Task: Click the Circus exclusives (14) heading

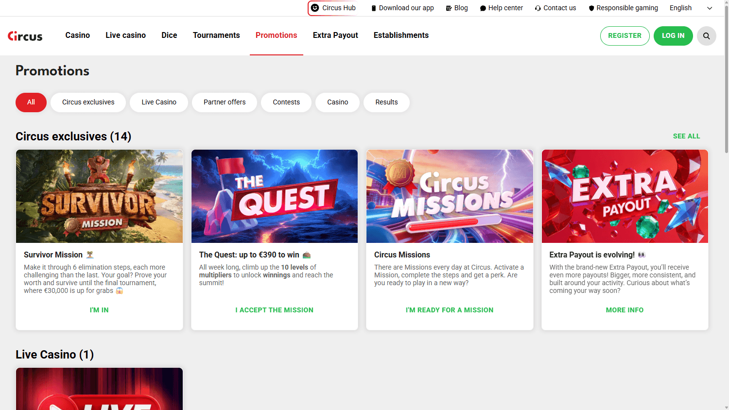Action: click(x=73, y=137)
